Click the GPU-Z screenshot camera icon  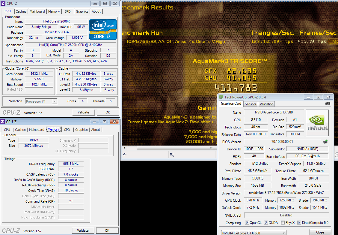click(x=328, y=104)
